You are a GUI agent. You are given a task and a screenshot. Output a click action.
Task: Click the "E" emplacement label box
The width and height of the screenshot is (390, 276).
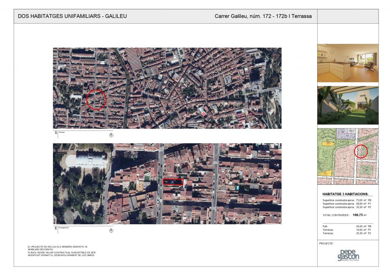(x=56, y=228)
